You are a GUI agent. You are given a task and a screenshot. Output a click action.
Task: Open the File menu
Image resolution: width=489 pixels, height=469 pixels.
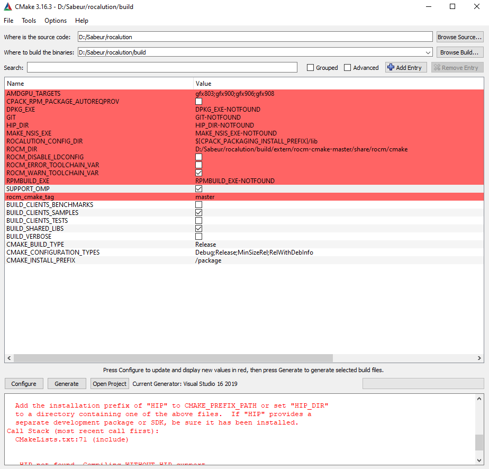(x=8, y=21)
